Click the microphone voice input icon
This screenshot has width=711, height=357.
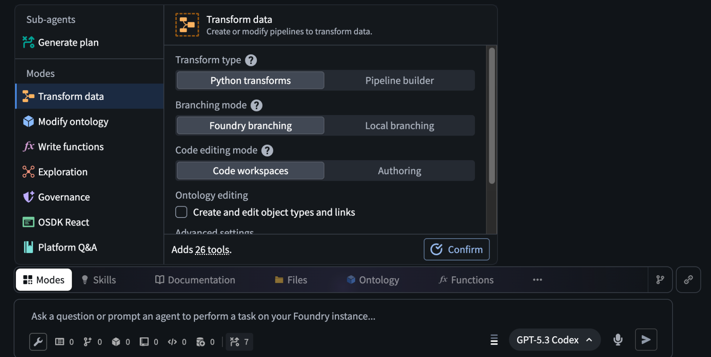tap(618, 340)
